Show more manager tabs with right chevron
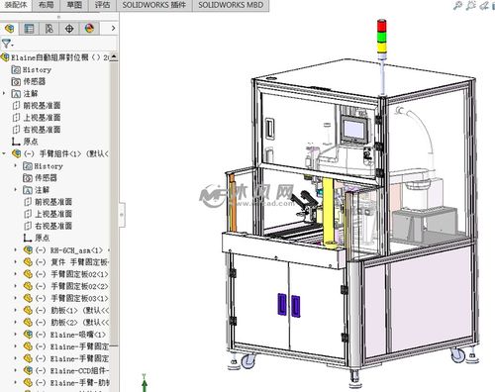The width and height of the screenshot is (495, 392). click(113, 29)
